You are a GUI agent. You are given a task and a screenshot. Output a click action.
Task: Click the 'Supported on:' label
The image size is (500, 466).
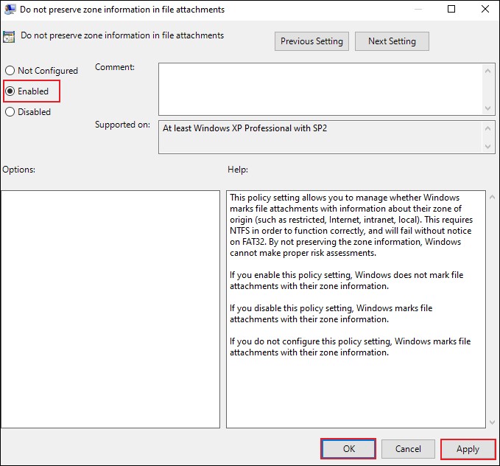click(122, 125)
